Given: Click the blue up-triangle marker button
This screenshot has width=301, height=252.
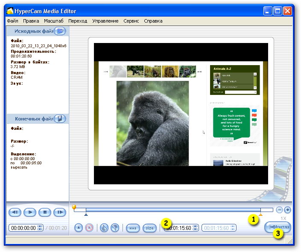Looking at the screenshot, I should [79, 228].
